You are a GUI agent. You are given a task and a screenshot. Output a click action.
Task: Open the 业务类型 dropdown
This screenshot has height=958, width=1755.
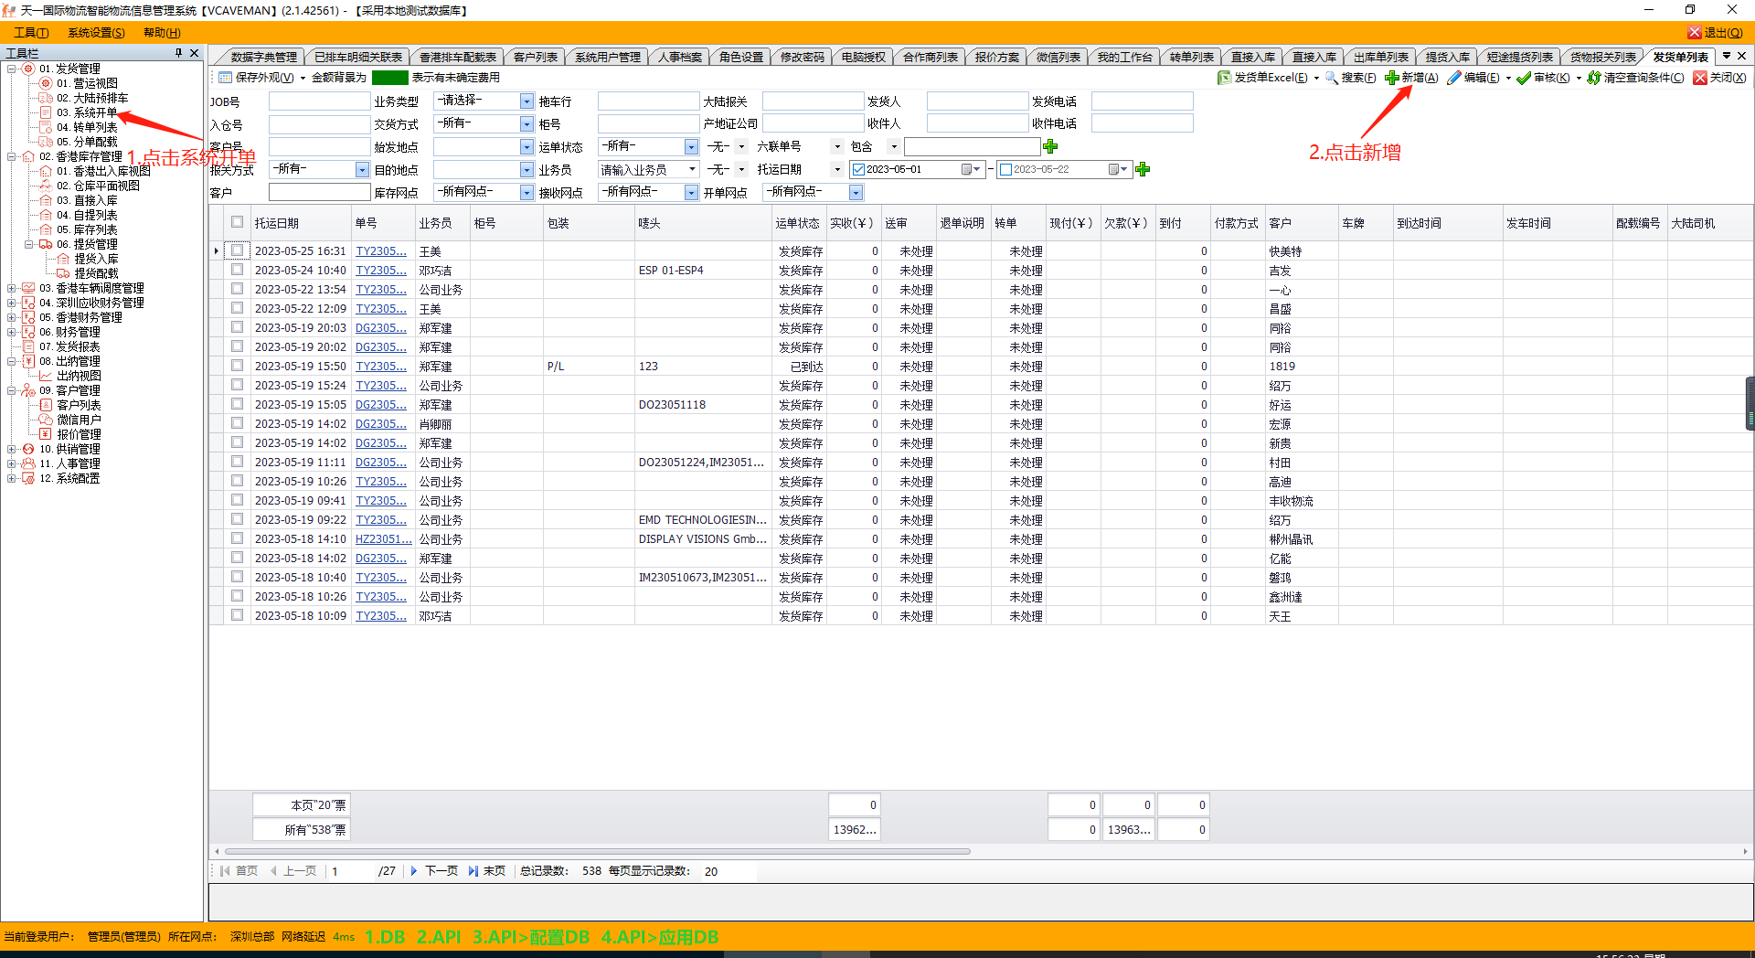pos(526,101)
